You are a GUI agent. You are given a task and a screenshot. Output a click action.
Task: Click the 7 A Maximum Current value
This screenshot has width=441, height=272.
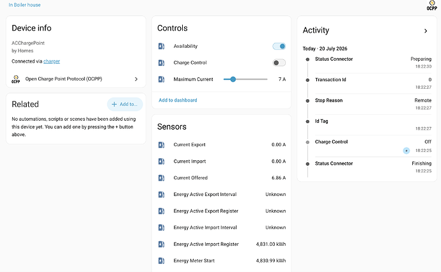pos(282,79)
